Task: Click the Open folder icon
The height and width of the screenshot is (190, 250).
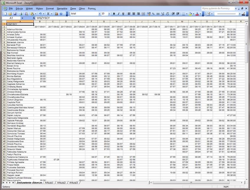Action: click(10, 14)
